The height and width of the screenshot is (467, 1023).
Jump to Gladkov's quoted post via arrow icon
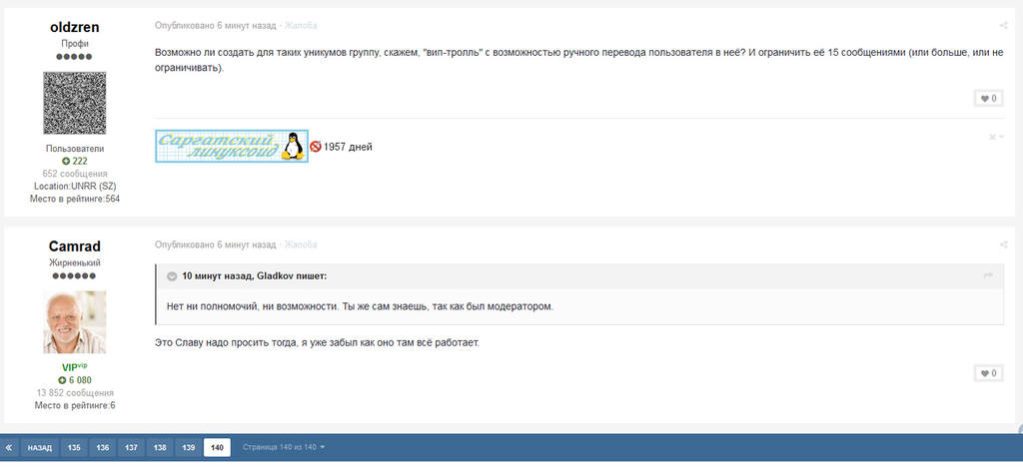coord(988,276)
